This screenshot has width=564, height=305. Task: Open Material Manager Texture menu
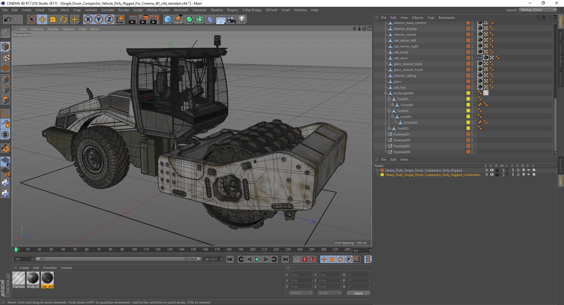coord(66,268)
